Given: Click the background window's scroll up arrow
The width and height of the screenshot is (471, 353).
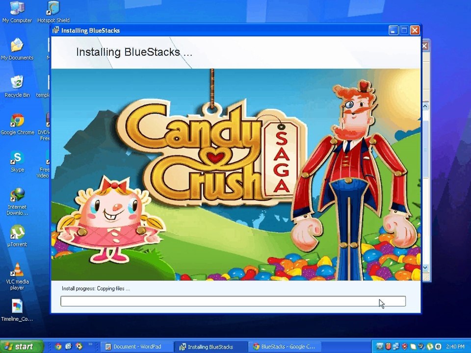Looking at the screenshot, I should [x=425, y=106].
